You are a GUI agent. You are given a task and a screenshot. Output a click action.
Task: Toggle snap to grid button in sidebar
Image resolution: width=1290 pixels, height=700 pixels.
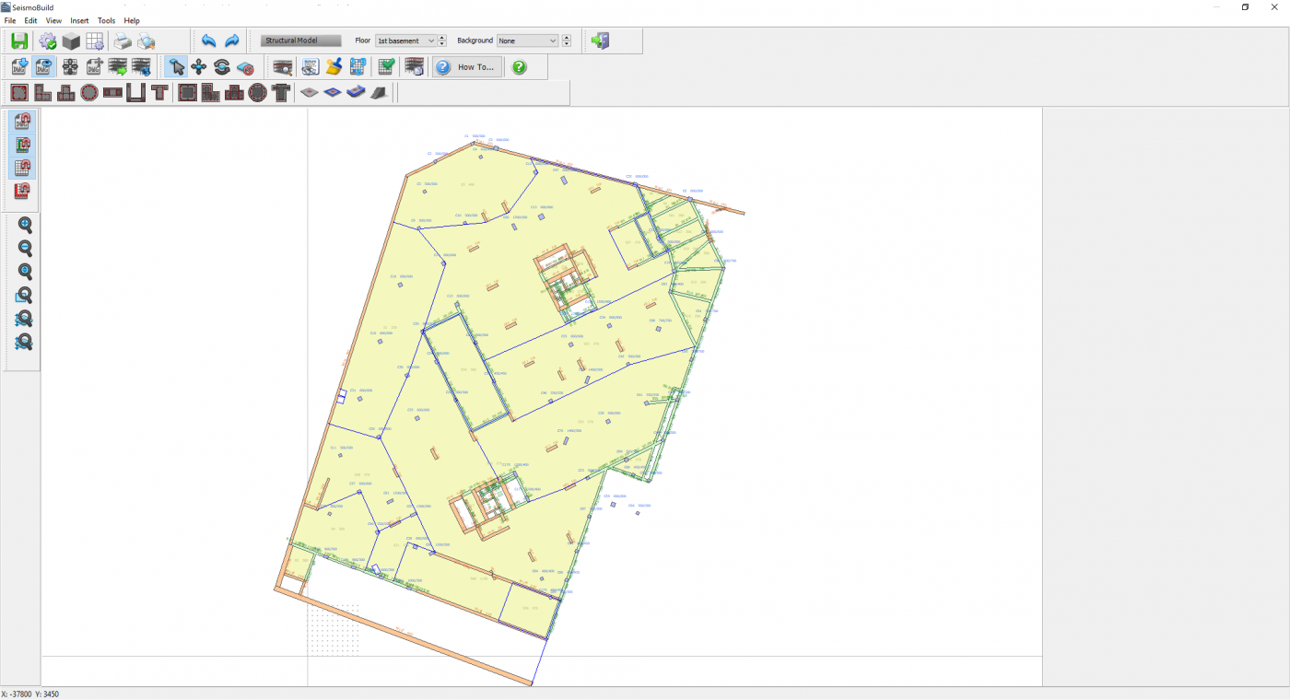tap(22, 168)
